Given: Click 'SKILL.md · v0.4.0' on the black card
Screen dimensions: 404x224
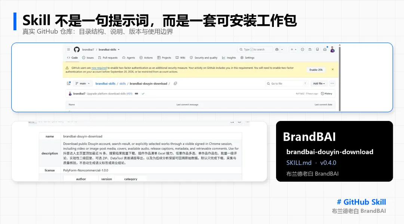Looking at the screenshot, I should coord(311,163).
